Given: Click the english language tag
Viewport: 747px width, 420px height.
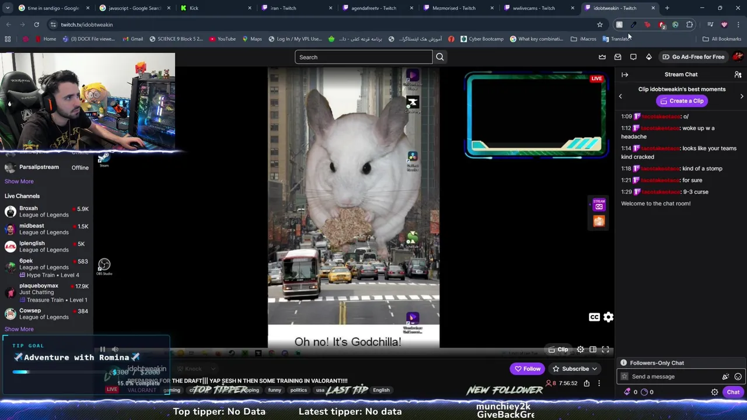Looking at the screenshot, I should 381,390.
